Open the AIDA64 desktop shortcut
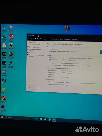 11,38
